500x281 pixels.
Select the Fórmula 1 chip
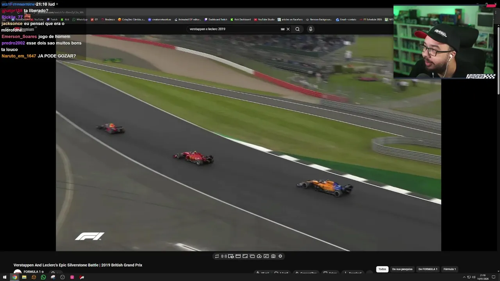450,269
